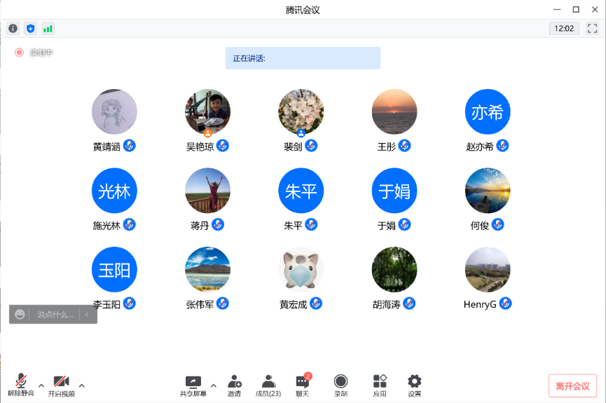Check the green network signal icon
The width and height of the screenshot is (606, 403).
48,29
